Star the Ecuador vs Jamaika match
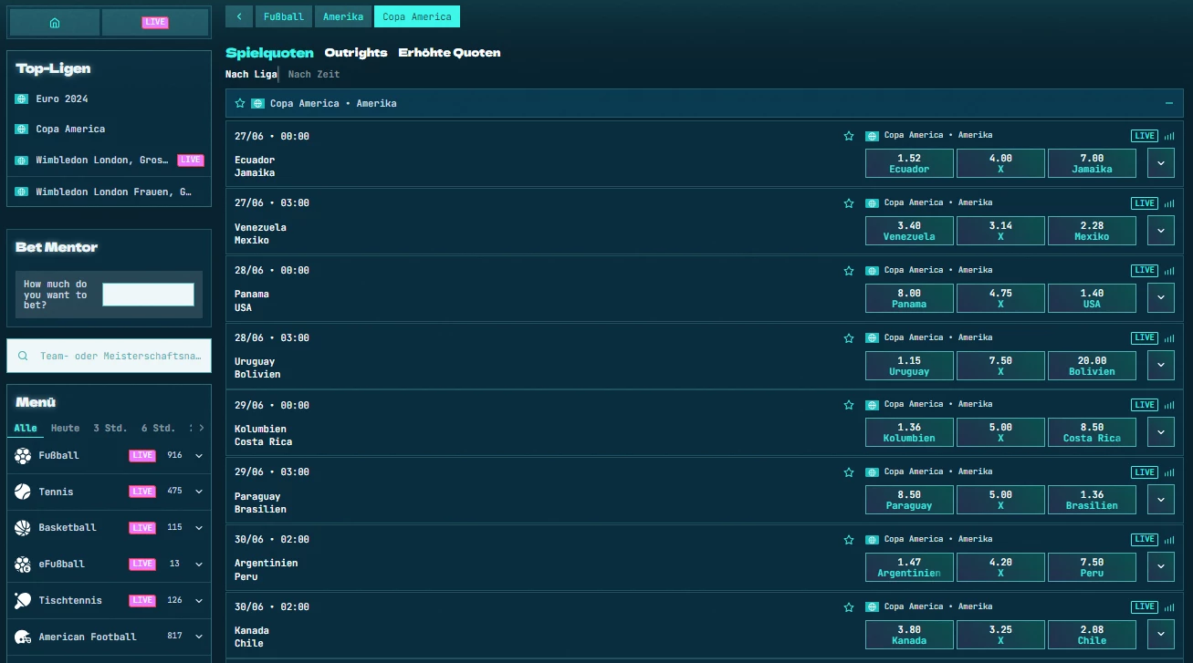The height and width of the screenshot is (663, 1193). 849,136
